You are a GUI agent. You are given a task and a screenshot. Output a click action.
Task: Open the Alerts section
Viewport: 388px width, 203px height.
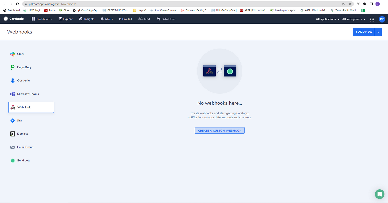click(107, 19)
